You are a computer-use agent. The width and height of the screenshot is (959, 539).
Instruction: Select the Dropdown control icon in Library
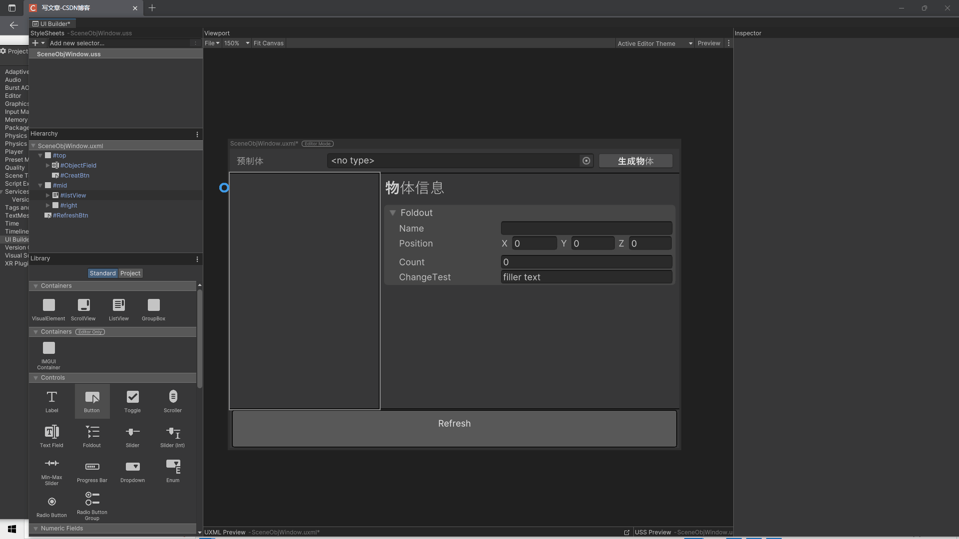[x=132, y=467]
